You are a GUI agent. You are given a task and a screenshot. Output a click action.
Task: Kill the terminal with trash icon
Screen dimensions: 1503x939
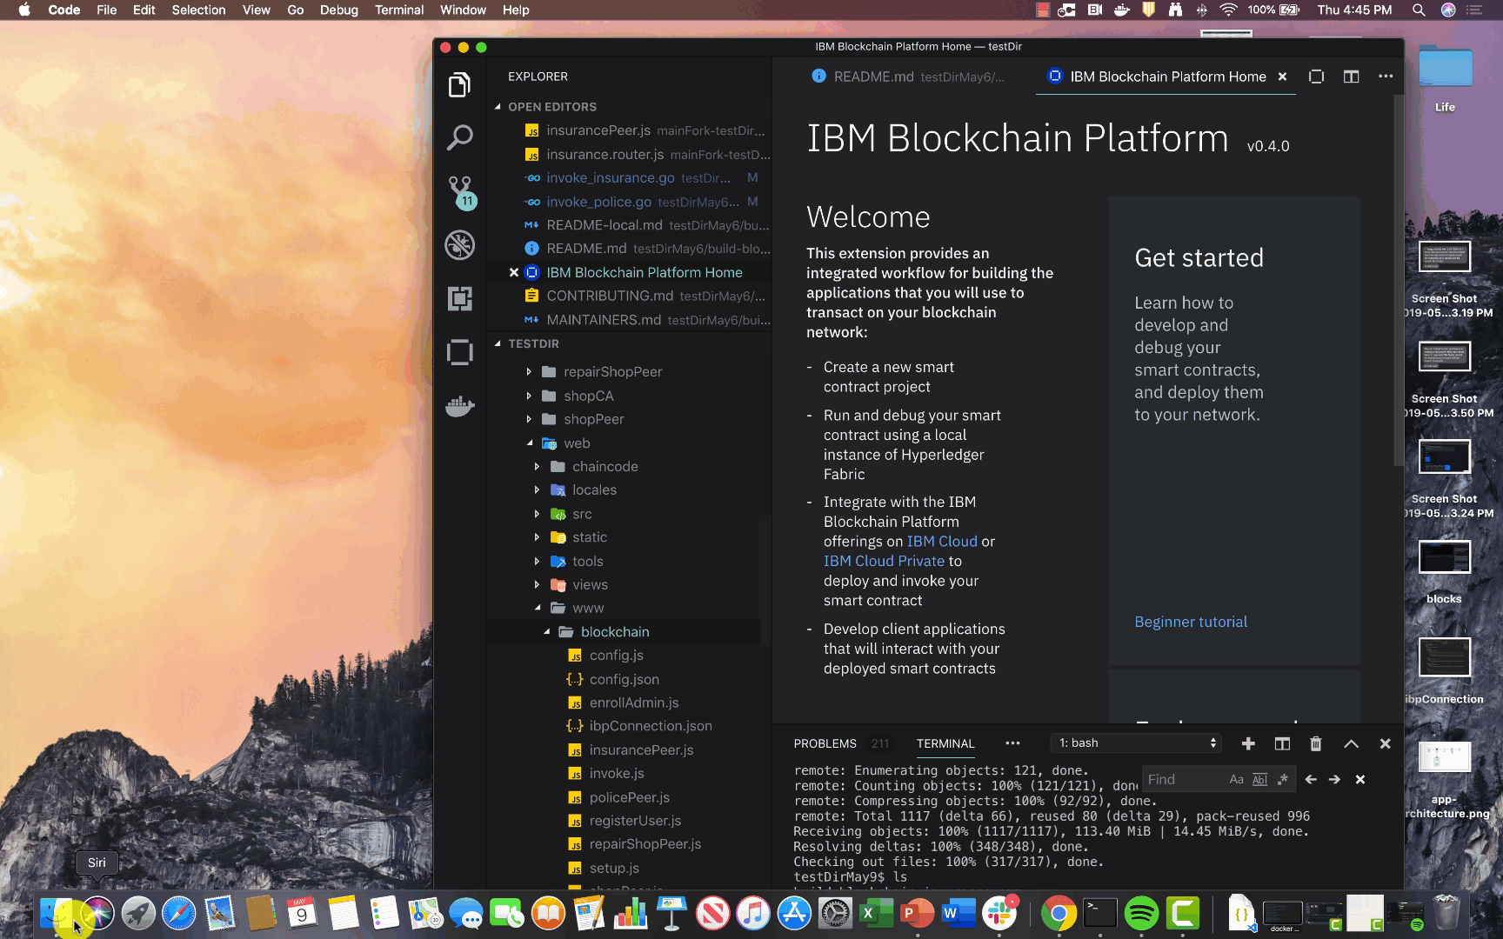(1316, 743)
